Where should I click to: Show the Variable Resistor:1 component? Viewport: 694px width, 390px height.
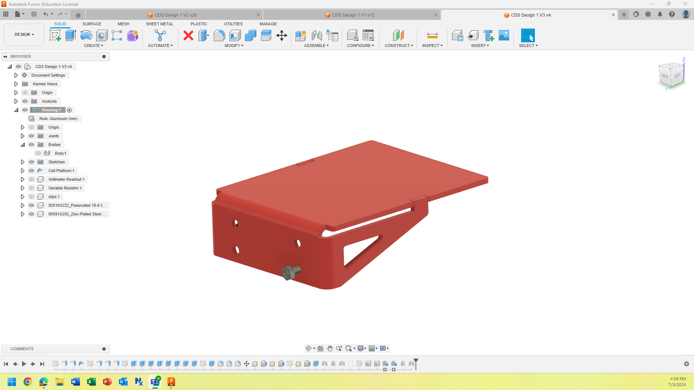[31, 188]
